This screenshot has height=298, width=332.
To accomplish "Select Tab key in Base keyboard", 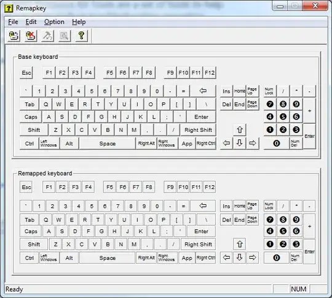I will click(30, 104).
